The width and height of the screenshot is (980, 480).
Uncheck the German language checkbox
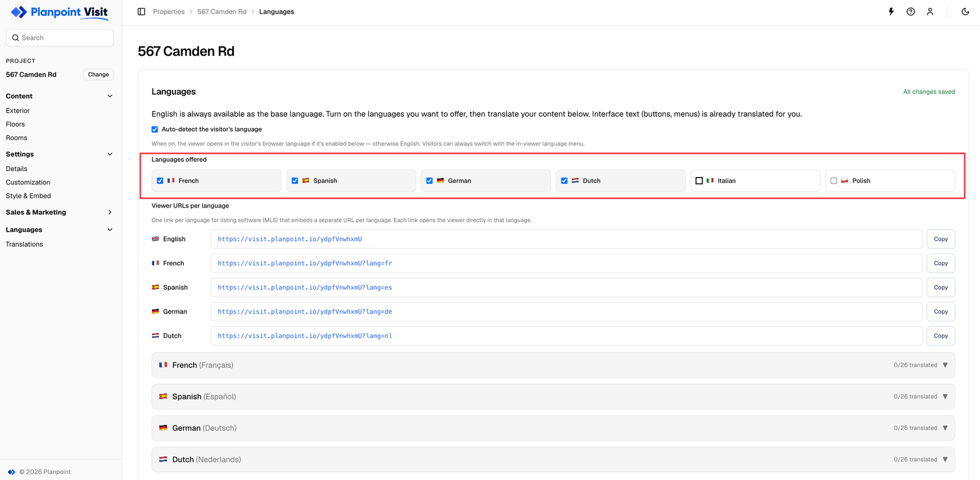coord(429,181)
